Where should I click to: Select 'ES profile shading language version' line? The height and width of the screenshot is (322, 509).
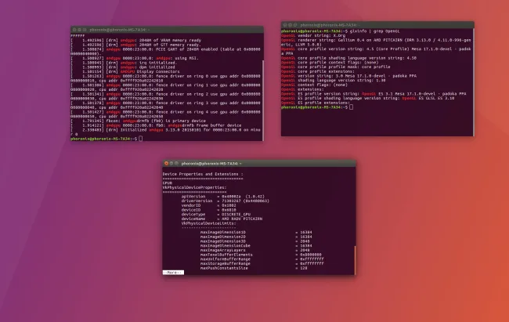[368, 98]
